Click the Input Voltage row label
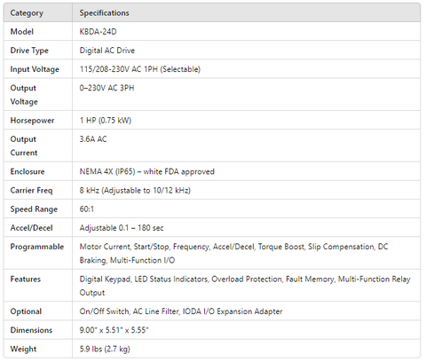The image size is (426, 362). click(35, 69)
